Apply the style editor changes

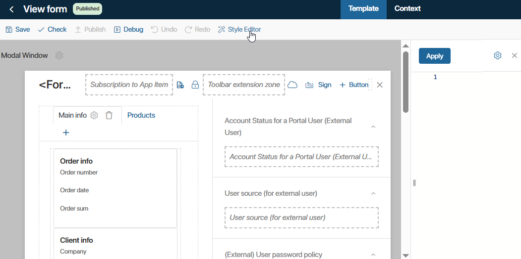[435, 56]
